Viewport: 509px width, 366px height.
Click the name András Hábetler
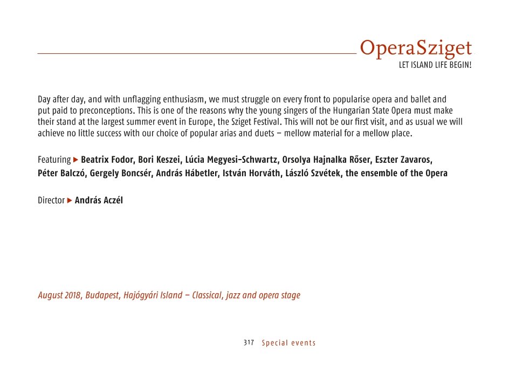click(187, 173)
